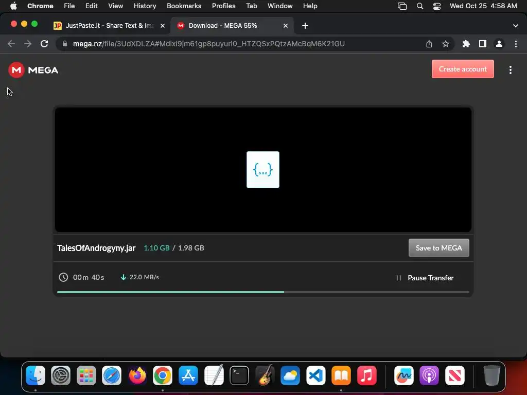Open the Bookmarks menu
This screenshot has height=395, width=527.
click(184, 6)
